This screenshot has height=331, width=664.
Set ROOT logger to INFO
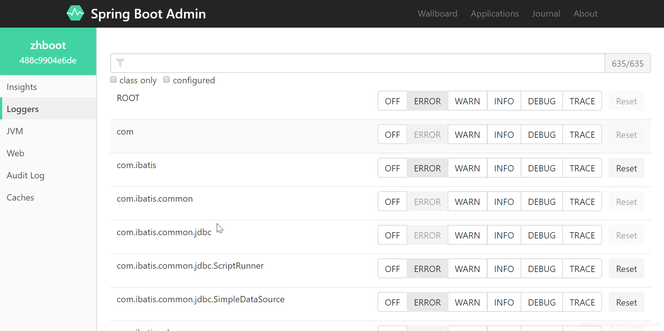[x=504, y=101]
